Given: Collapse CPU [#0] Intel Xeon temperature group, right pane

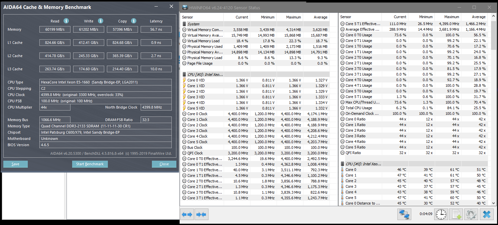Looking at the screenshot, I should pyautogui.click(x=342, y=164).
